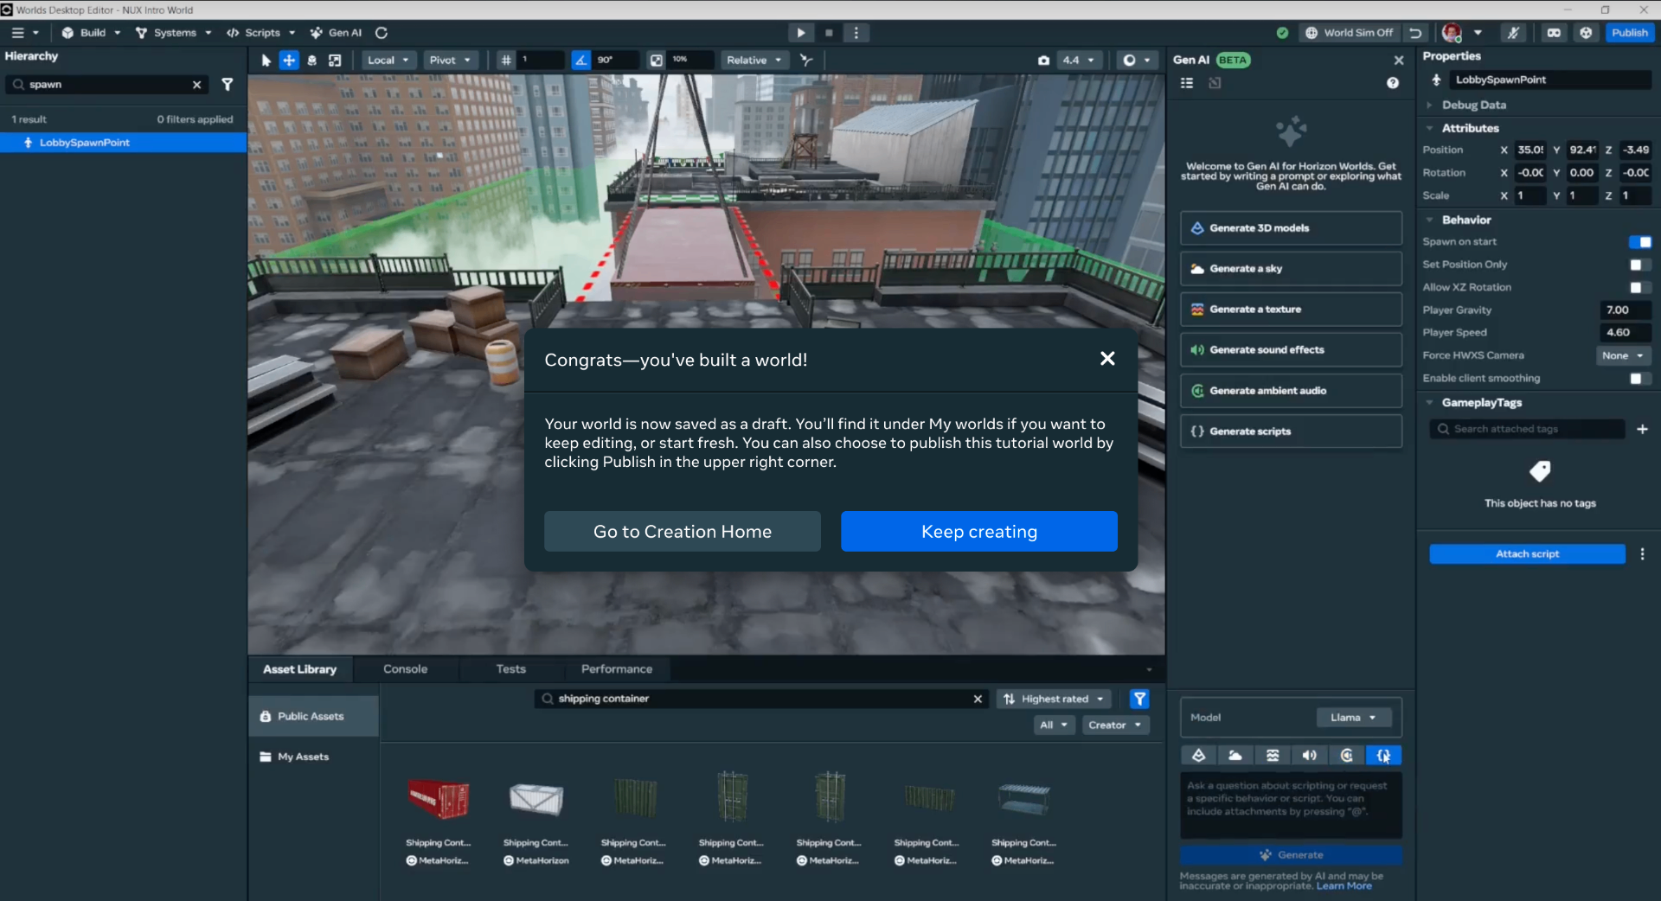Open Gen AI help question mark
Image resolution: width=1661 pixels, height=901 pixels.
(x=1393, y=83)
